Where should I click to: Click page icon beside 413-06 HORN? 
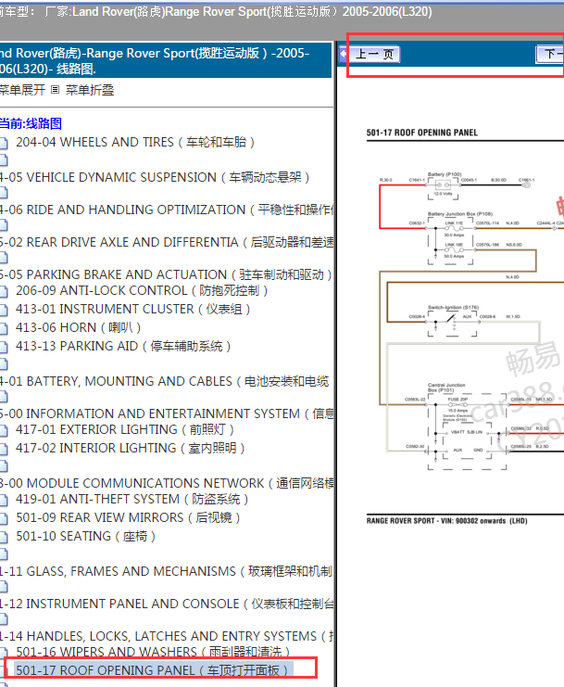(x=4, y=328)
